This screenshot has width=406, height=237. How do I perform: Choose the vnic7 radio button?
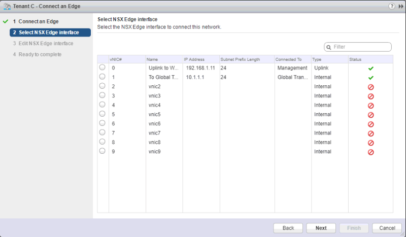102,132
